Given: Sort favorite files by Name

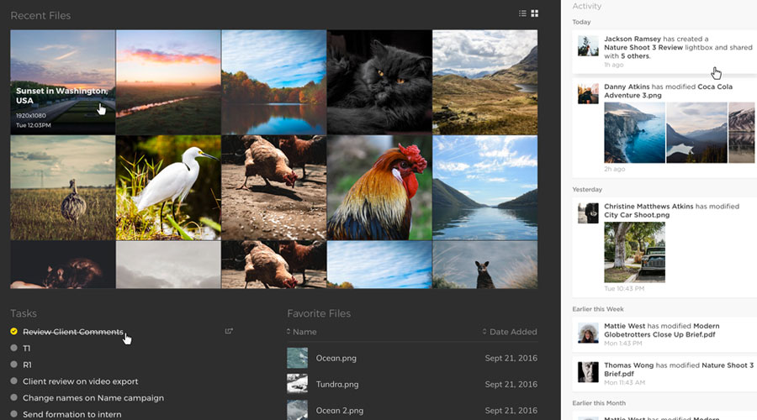Looking at the screenshot, I should [x=301, y=332].
